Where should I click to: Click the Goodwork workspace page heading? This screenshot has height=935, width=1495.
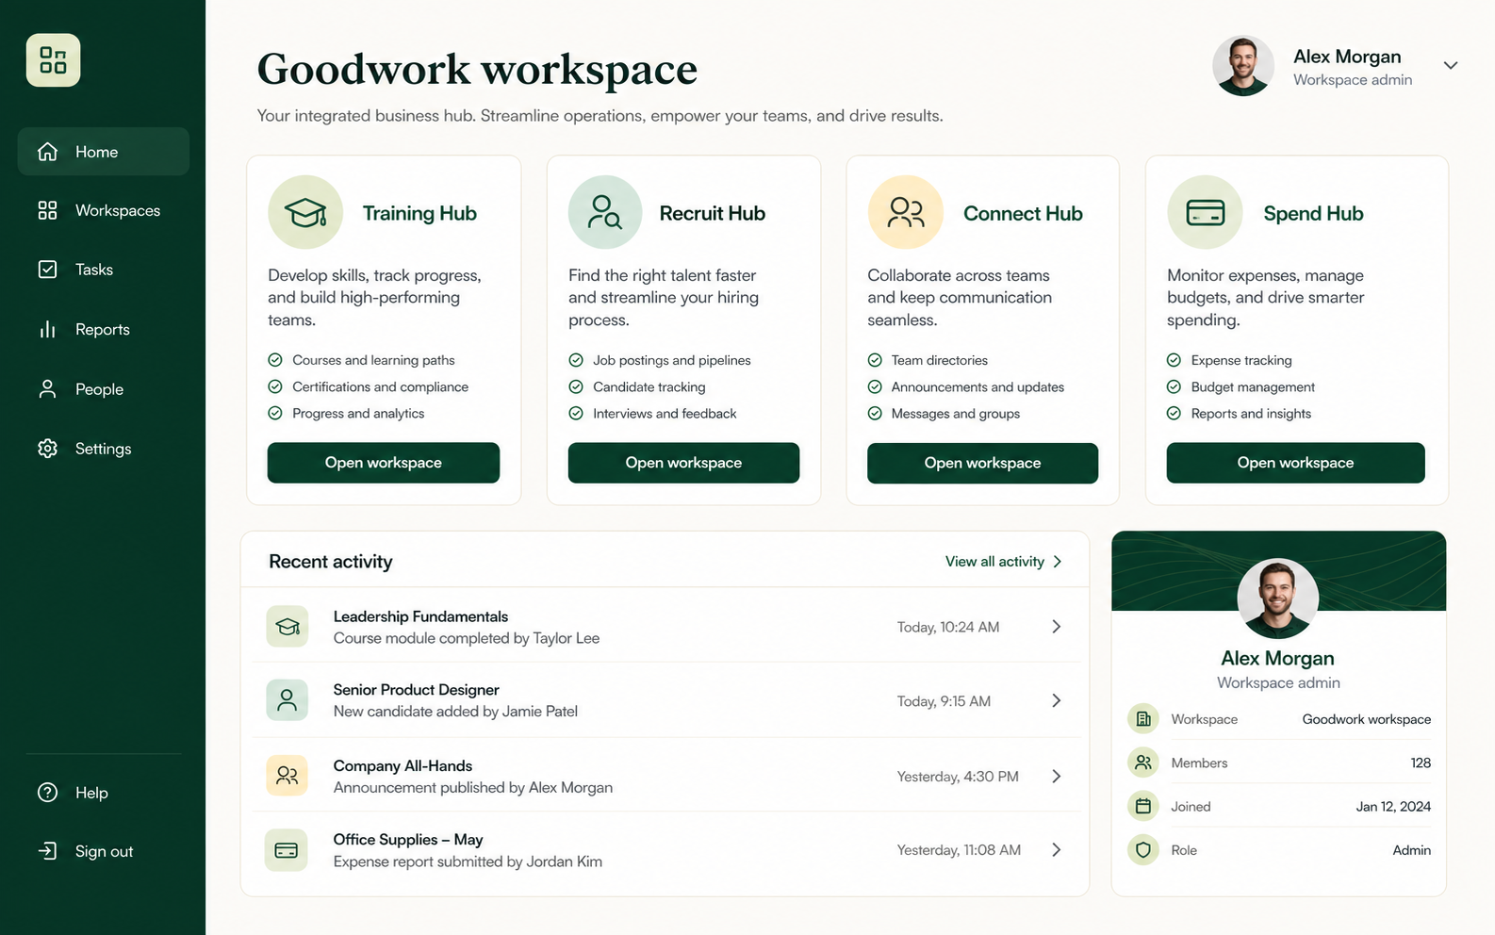pyautogui.click(x=477, y=70)
